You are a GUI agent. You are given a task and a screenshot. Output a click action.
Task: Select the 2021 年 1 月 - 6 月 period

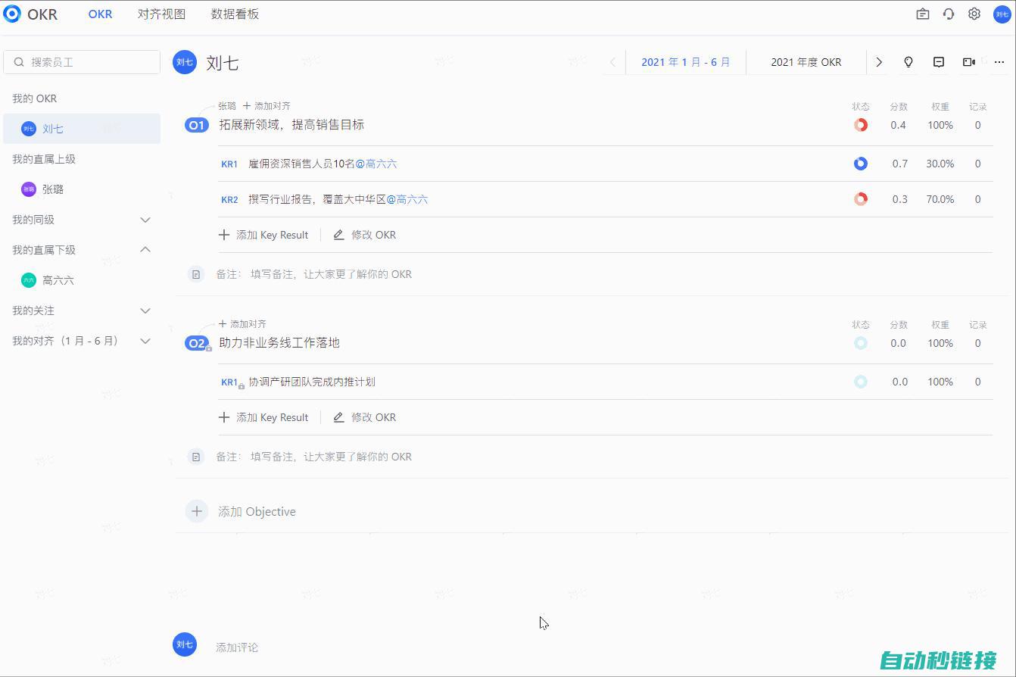[686, 62]
